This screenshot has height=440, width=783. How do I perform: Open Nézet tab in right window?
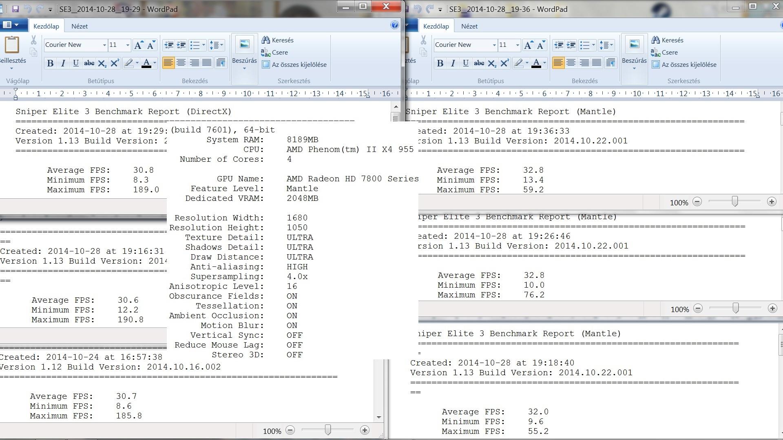(x=469, y=26)
